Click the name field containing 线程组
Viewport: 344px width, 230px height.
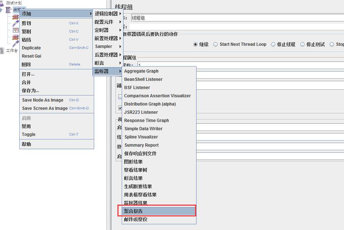click(238, 18)
